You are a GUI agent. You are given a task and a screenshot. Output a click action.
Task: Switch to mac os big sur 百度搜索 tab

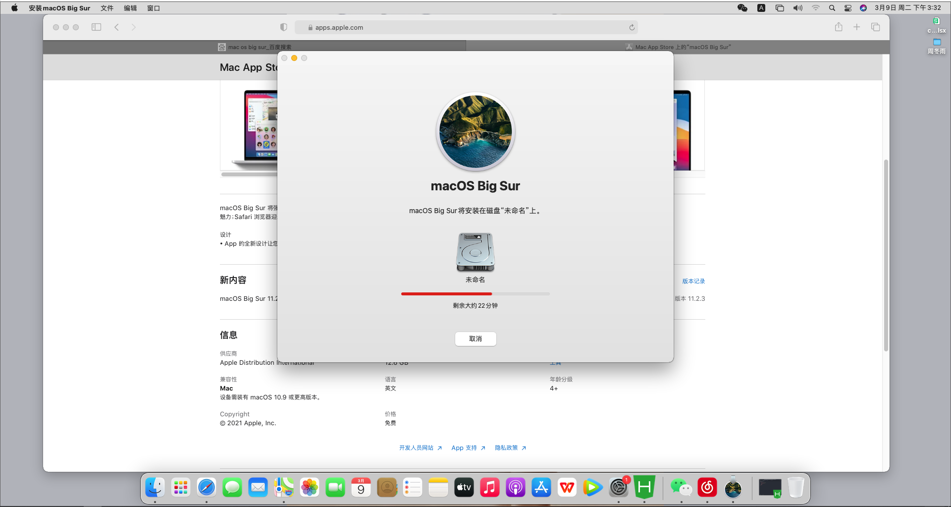click(255, 47)
